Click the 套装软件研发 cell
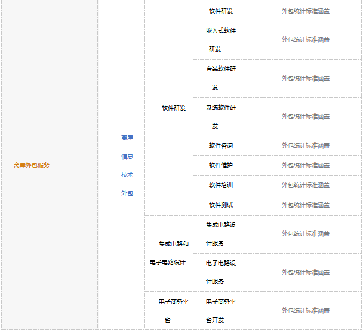Viewport: 363px width, 331px height. 220,78
